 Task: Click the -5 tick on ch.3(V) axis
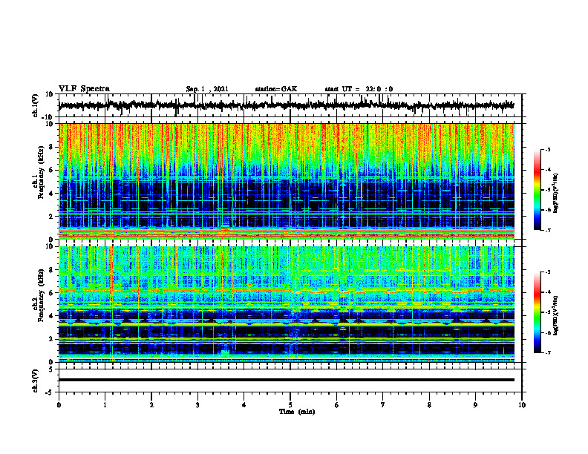[50, 392]
